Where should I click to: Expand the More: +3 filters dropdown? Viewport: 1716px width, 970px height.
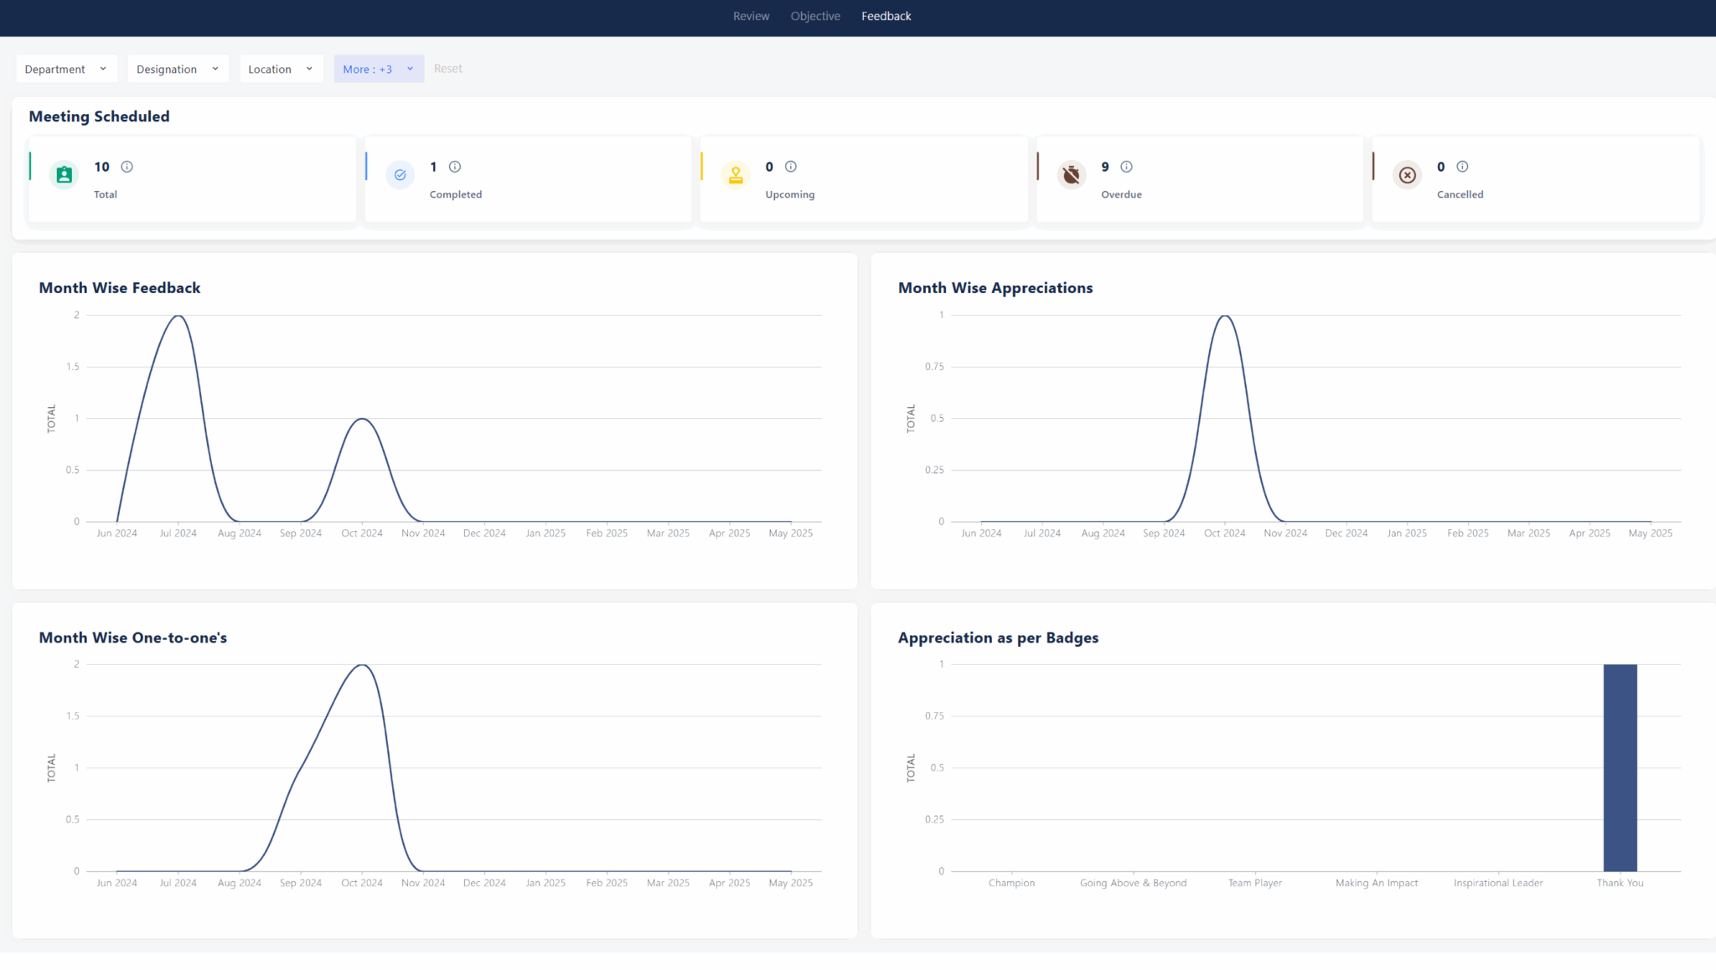(x=378, y=69)
